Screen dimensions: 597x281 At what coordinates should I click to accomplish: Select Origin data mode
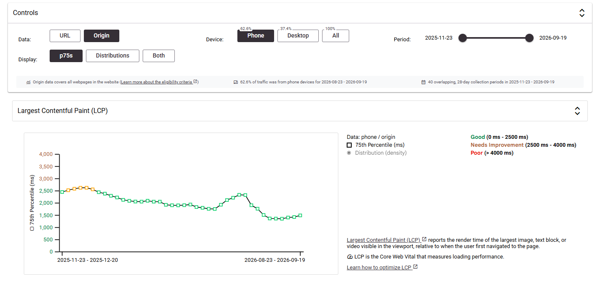[x=101, y=36]
